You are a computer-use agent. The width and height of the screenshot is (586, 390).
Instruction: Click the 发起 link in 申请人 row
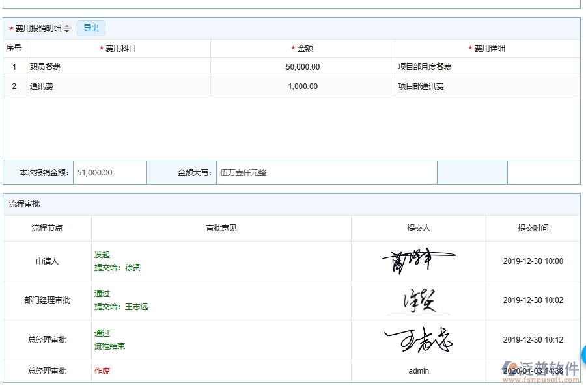pos(102,255)
